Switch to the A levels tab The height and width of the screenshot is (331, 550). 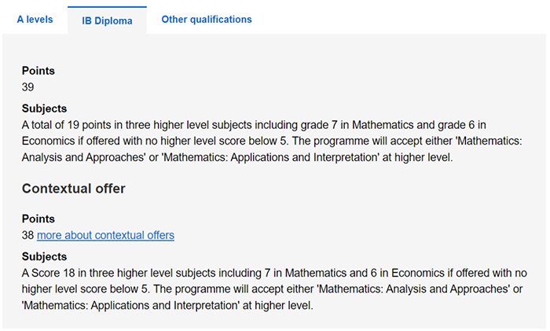35,20
